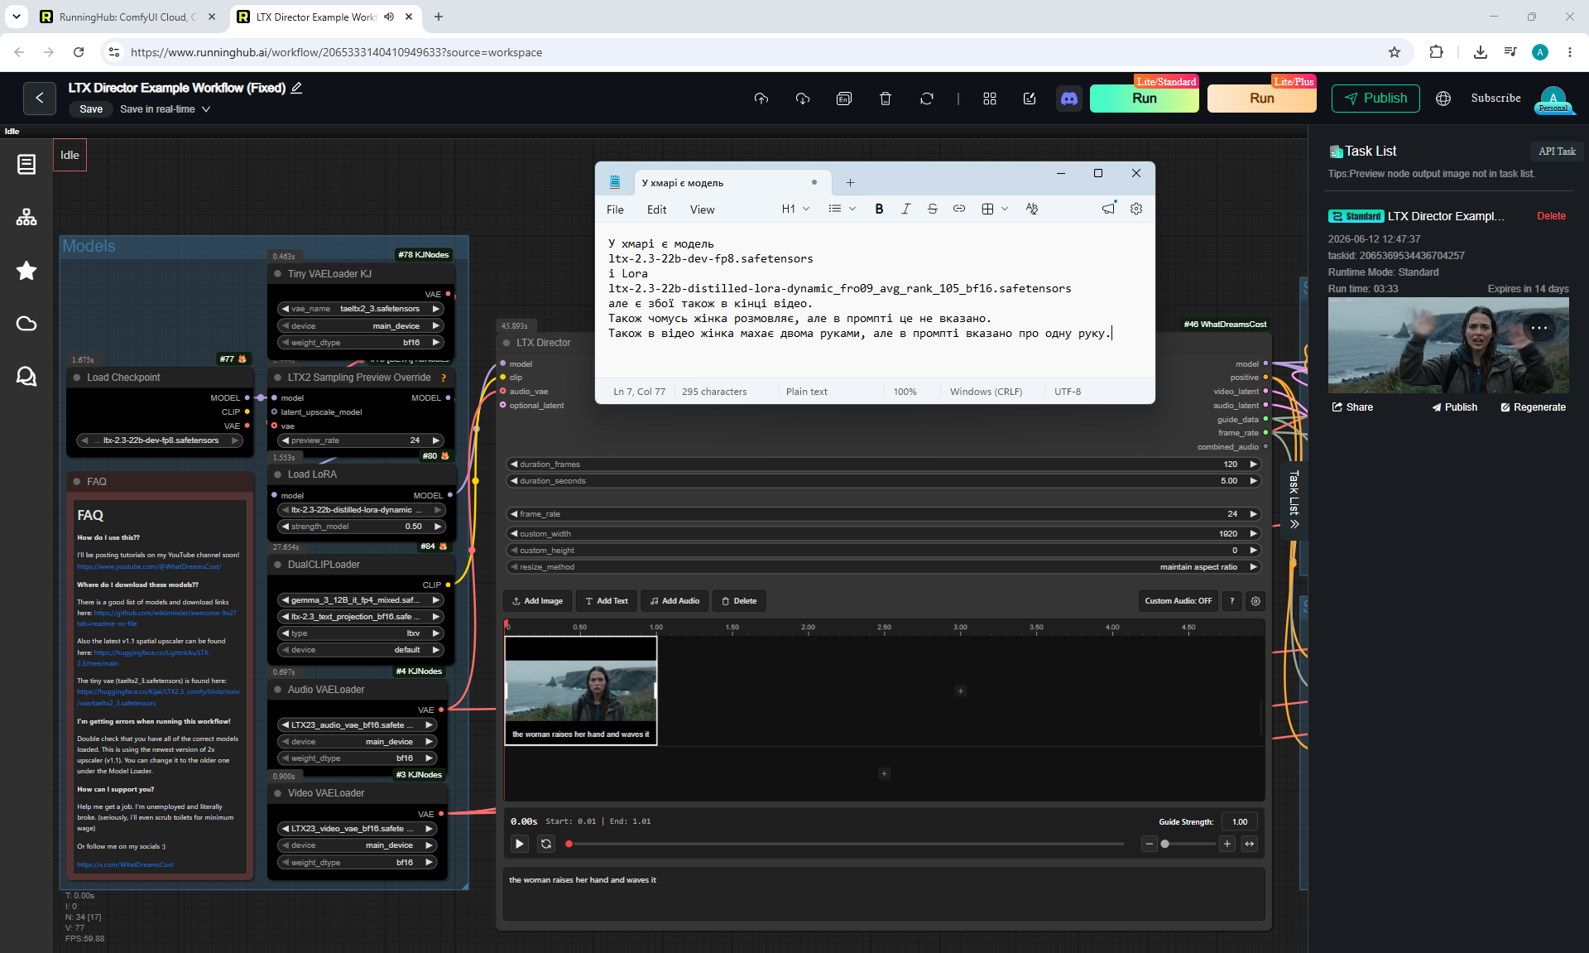Click the timeline playback position slider
The height and width of the screenshot is (953, 1589).
pos(844,844)
